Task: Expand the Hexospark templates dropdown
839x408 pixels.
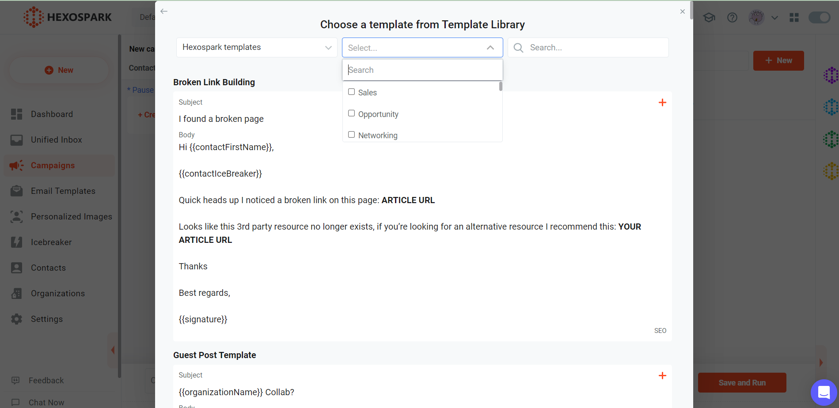Action: pyautogui.click(x=257, y=48)
